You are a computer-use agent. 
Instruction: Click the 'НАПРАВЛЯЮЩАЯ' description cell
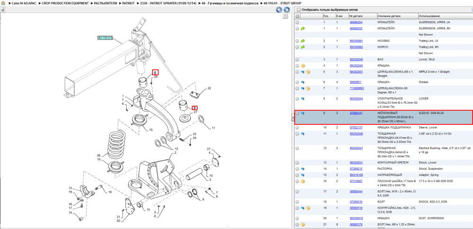[x=389, y=175]
